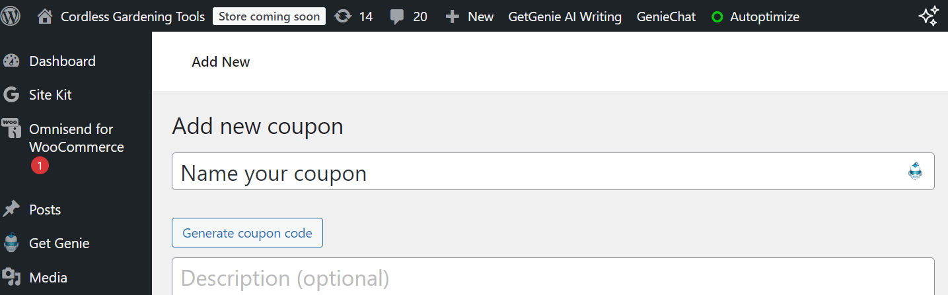Click the home icon beside site name
948x295 pixels.
pyautogui.click(x=45, y=16)
